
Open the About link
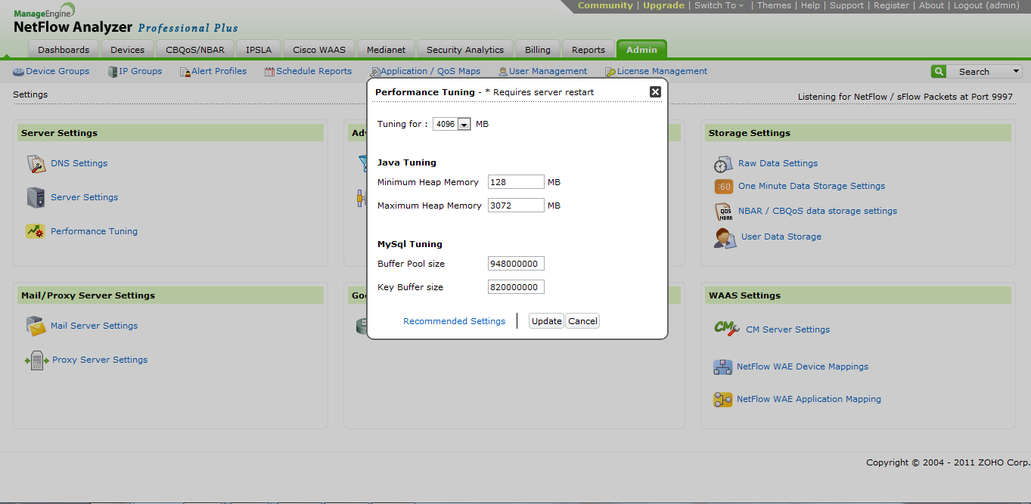click(x=931, y=5)
